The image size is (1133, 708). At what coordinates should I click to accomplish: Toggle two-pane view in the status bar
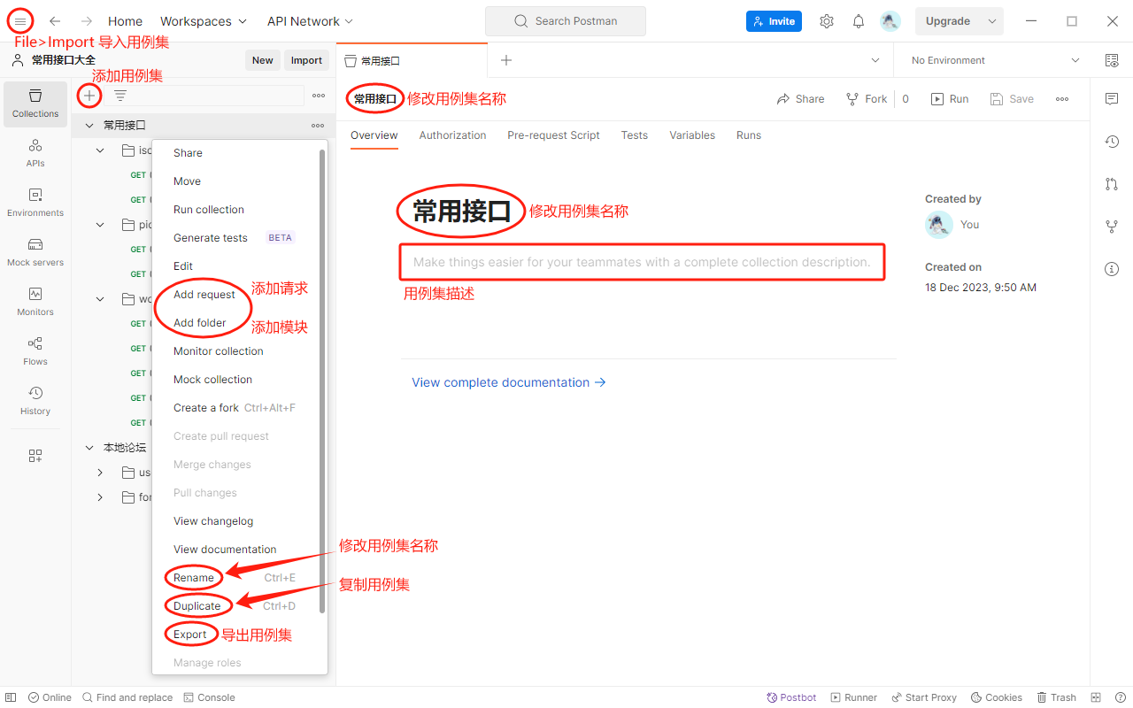[x=1096, y=697]
